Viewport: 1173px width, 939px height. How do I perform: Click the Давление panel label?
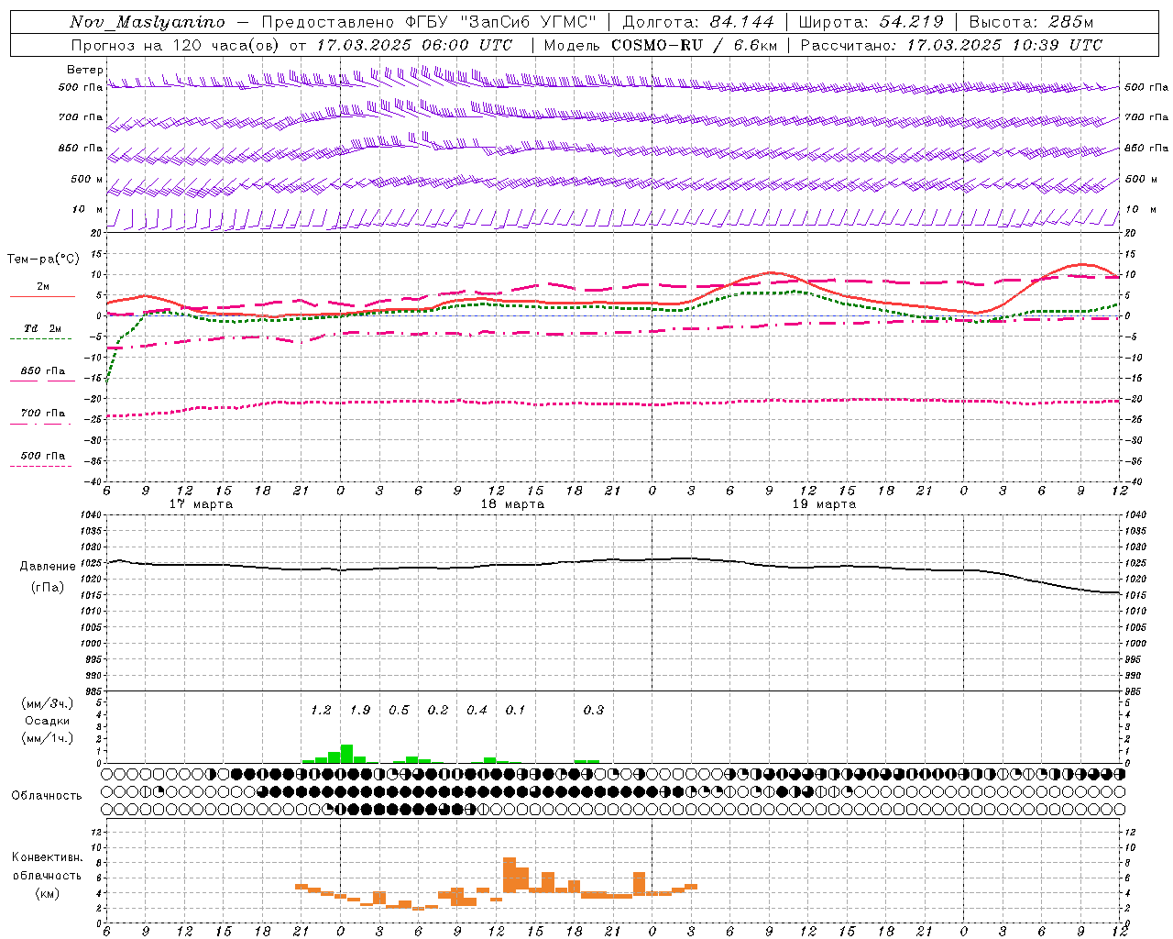(x=48, y=567)
